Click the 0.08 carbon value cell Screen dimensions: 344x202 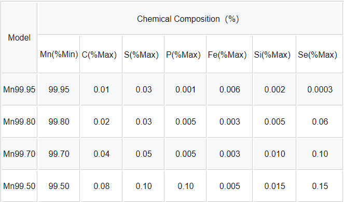[101, 186]
